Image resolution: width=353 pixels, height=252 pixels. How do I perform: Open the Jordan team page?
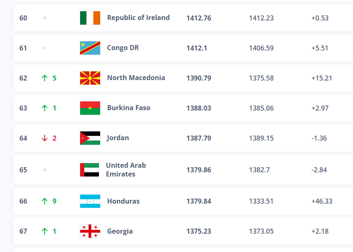[x=118, y=138]
